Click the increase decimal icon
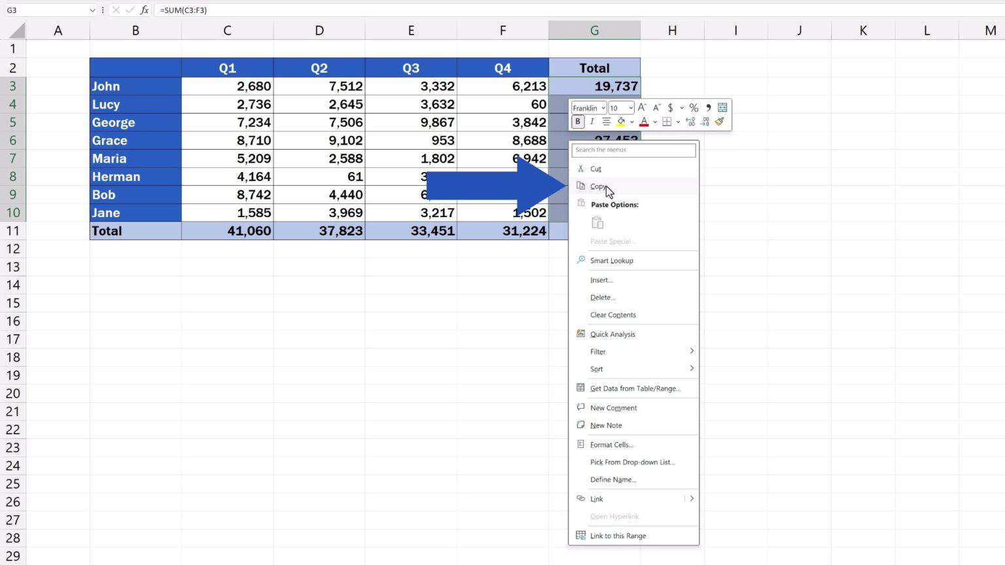This screenshot has width=1005, height=565. [691, 122]
